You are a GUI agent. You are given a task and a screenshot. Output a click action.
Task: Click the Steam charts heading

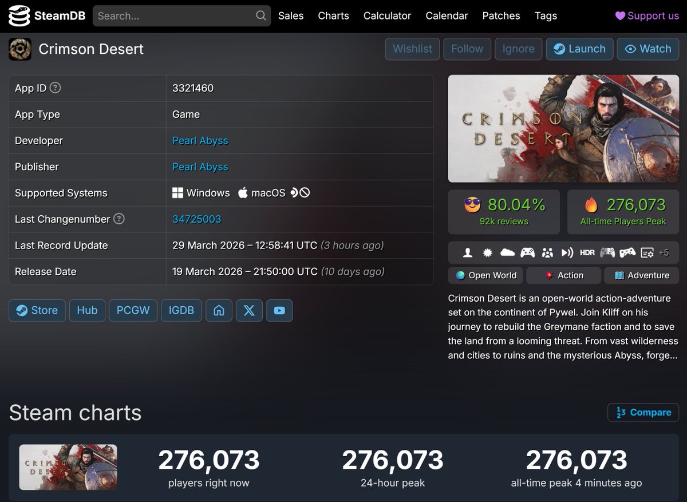75,412
